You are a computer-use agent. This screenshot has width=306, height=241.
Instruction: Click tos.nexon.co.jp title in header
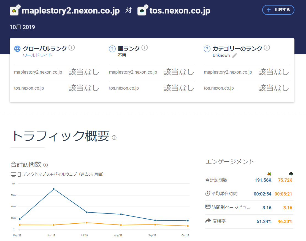[180, 10]
